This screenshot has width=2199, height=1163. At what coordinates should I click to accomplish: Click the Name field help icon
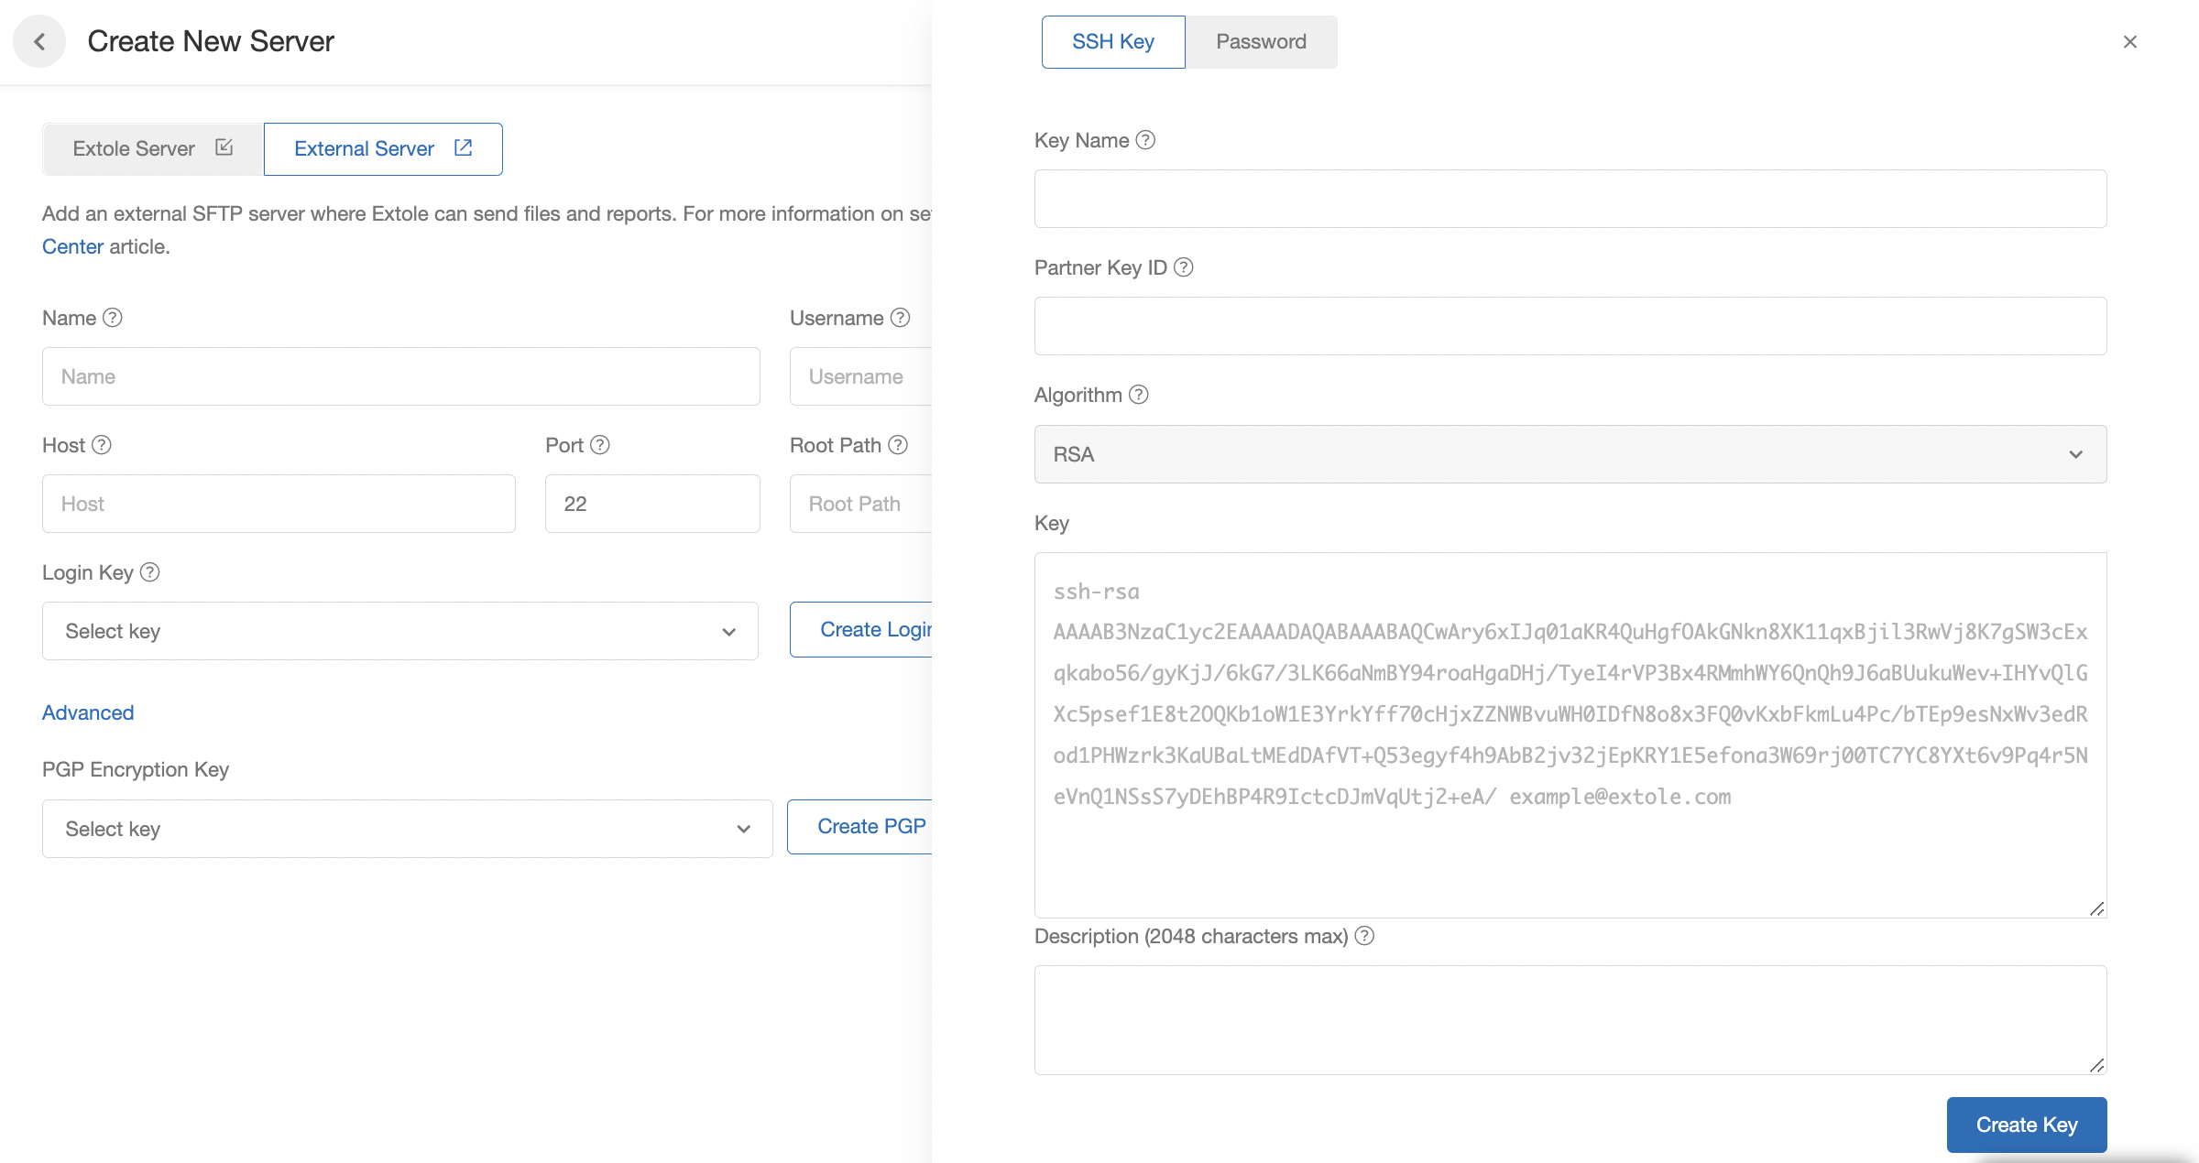pos(112,318)
